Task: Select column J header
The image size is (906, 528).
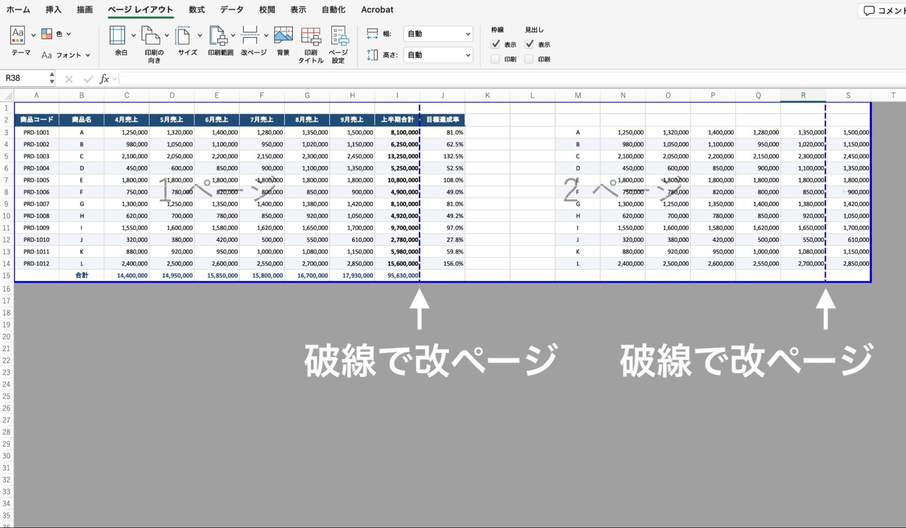Action: 442,96
